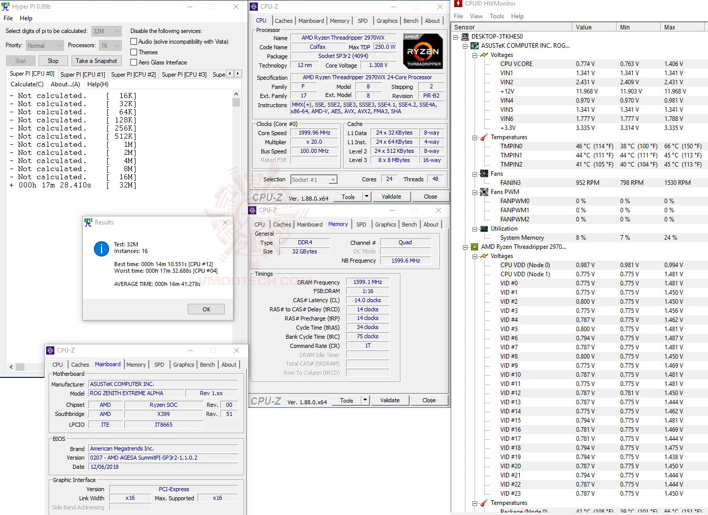
Task: Click the Tools button in top CPU-Z window
Action: [348, 197]
